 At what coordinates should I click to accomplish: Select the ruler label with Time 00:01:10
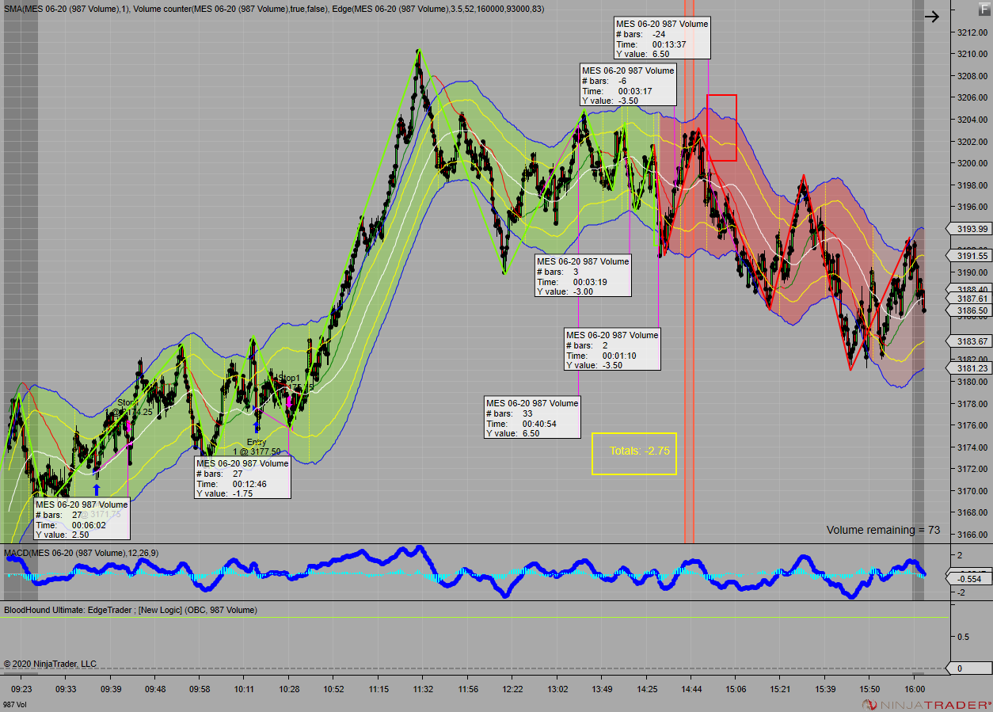coord(612,349)
